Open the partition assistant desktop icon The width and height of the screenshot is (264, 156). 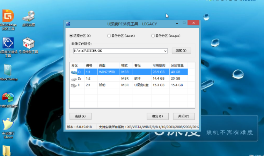pos(8,98)
